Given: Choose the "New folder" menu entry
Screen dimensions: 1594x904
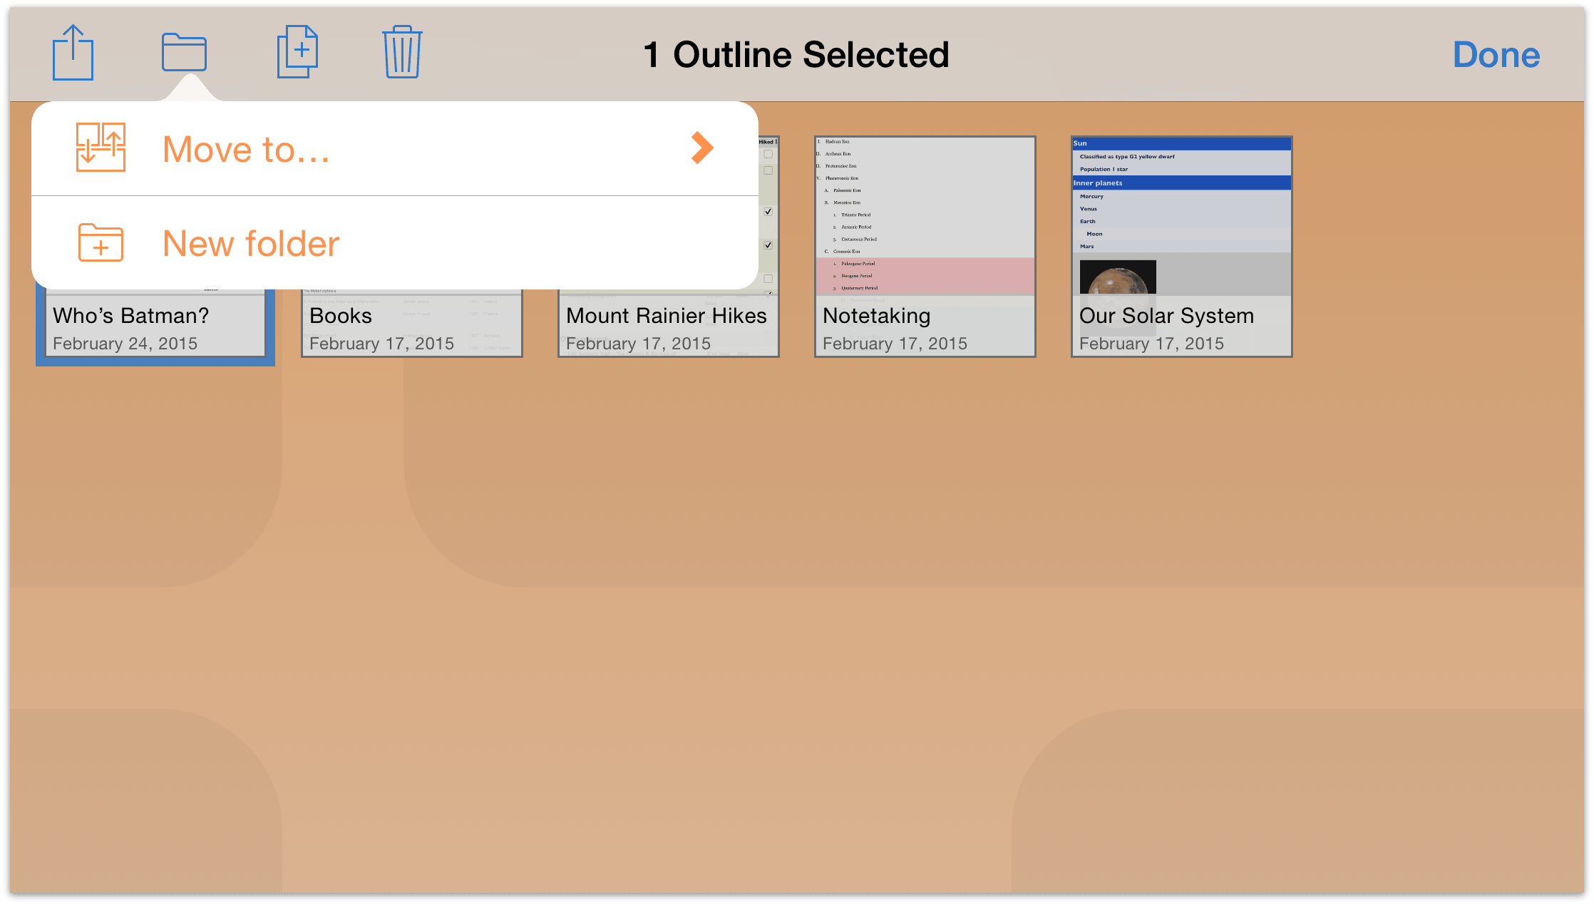Looking at the screenshot, I should pos(395,243).
